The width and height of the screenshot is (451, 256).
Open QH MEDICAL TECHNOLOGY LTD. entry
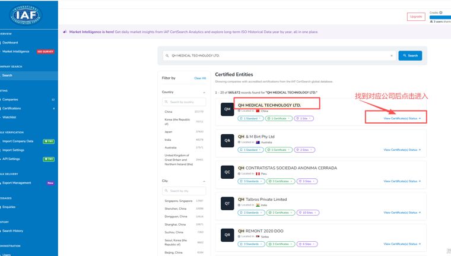[269, 105]
